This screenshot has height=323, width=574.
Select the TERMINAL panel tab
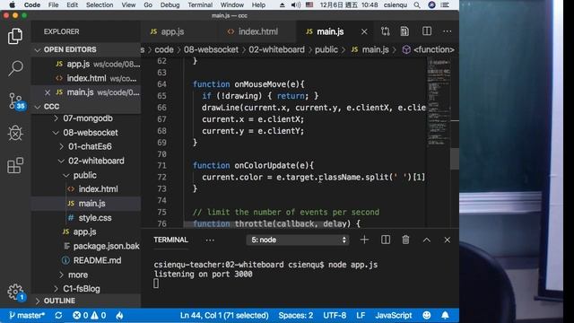click(x=170, y=240)
